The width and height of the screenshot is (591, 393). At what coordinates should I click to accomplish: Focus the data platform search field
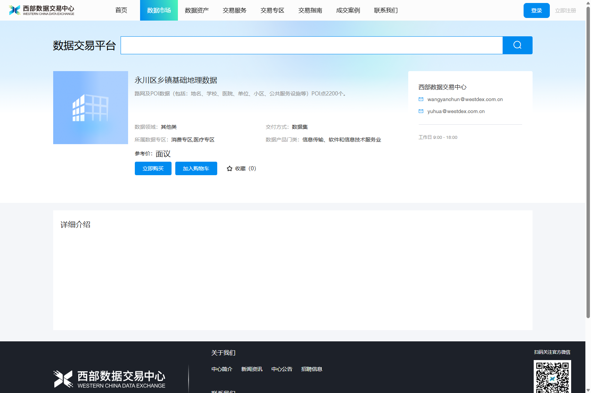pyautogui.click(x=312, y=45)
